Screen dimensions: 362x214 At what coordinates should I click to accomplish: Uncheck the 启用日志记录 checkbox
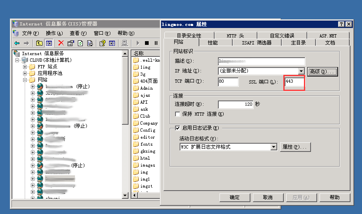point(178,128)
